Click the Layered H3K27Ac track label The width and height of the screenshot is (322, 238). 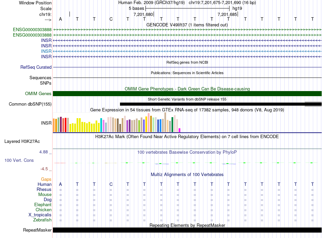[x=22, y=141]
